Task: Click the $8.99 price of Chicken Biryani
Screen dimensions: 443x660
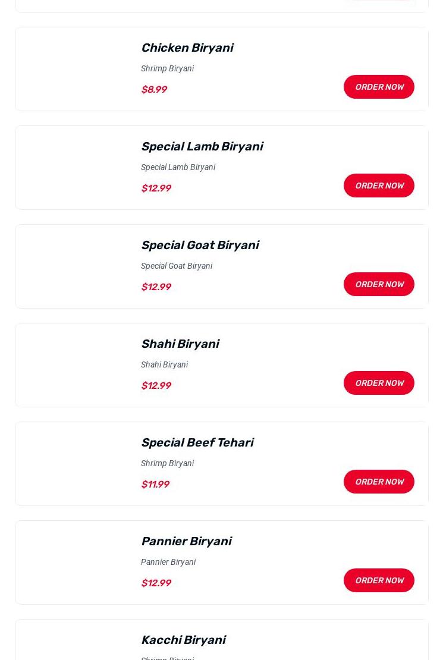Action: (154, 89)
